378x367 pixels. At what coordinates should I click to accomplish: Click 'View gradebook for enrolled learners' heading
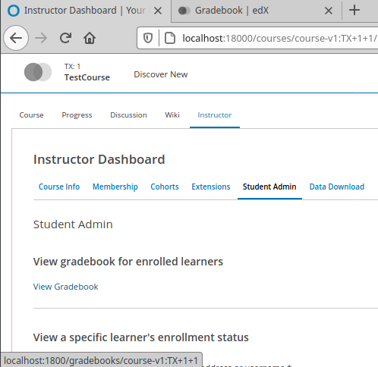(x=128, y=262)
